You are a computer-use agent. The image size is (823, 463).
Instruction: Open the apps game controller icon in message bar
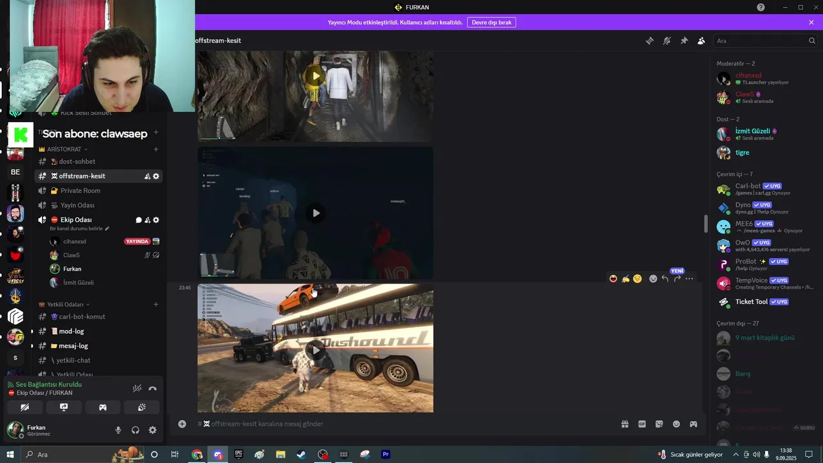tap(693, 424)
